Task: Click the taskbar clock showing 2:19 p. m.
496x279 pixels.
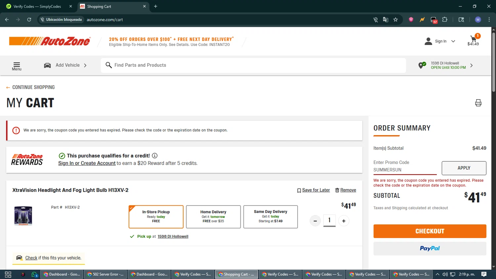Action: (467, 274)
